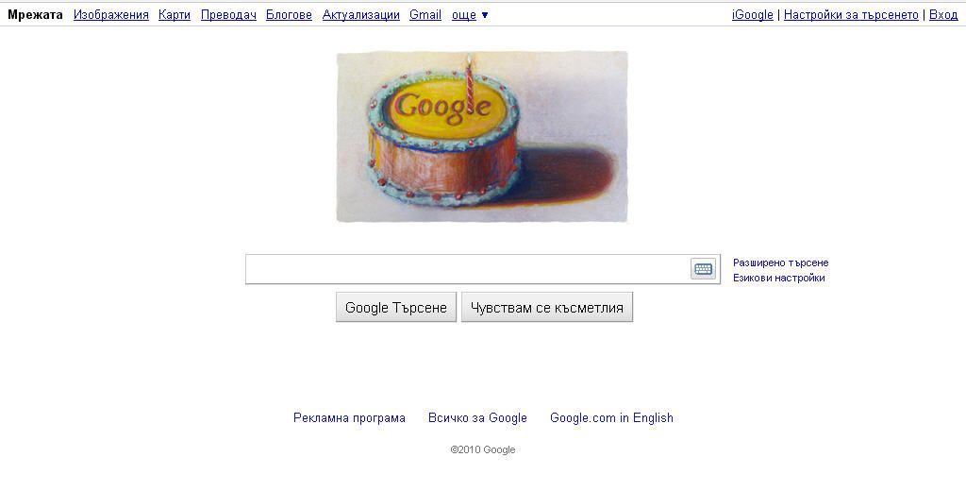Screen dimensions: 966x491
Task: Visit the 'Рекламна програма' footer link
Action: pos(349,418)
